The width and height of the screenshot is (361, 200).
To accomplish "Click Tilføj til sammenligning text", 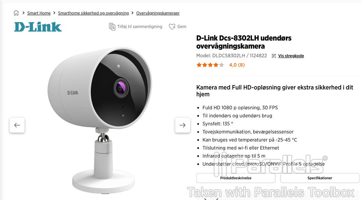I will point(140,27).
